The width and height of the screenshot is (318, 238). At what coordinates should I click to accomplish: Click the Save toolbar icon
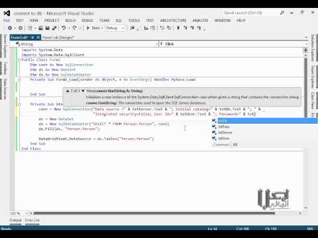click(47, 28)
